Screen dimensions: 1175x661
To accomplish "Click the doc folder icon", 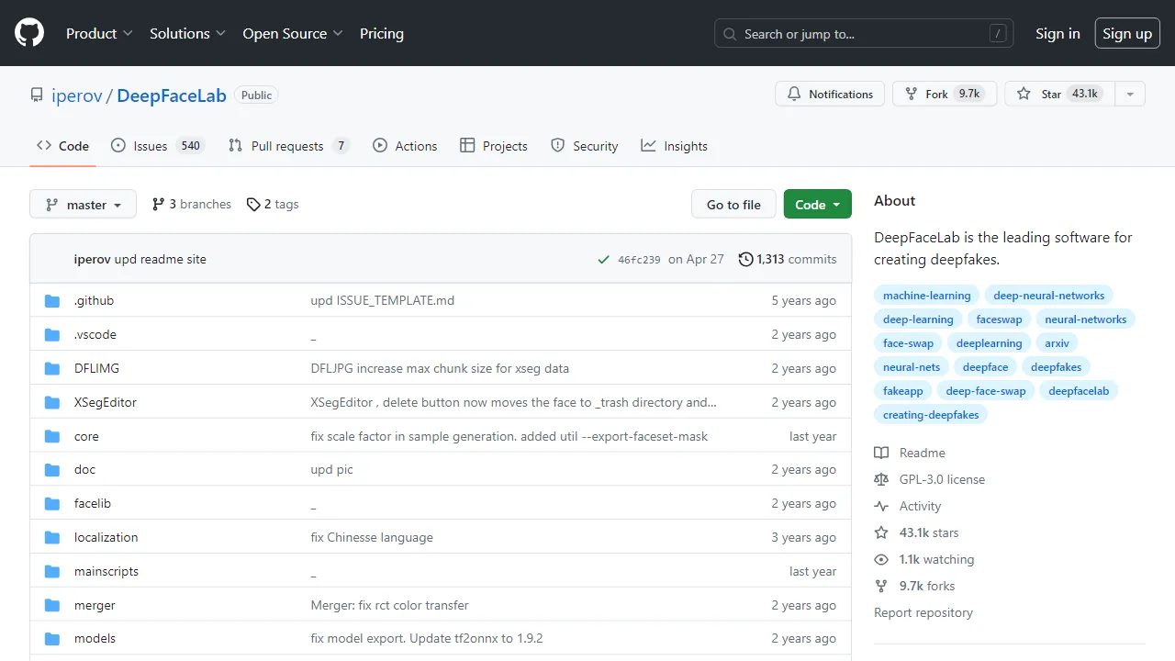I will click(52, 470).
